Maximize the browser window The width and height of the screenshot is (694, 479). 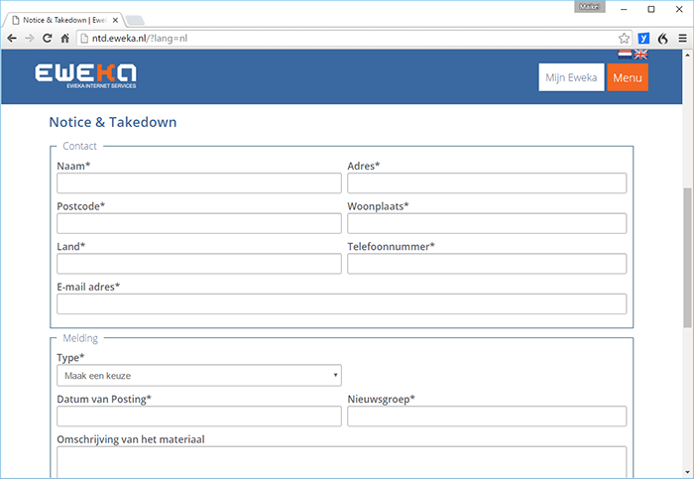(x=651, y=9)
